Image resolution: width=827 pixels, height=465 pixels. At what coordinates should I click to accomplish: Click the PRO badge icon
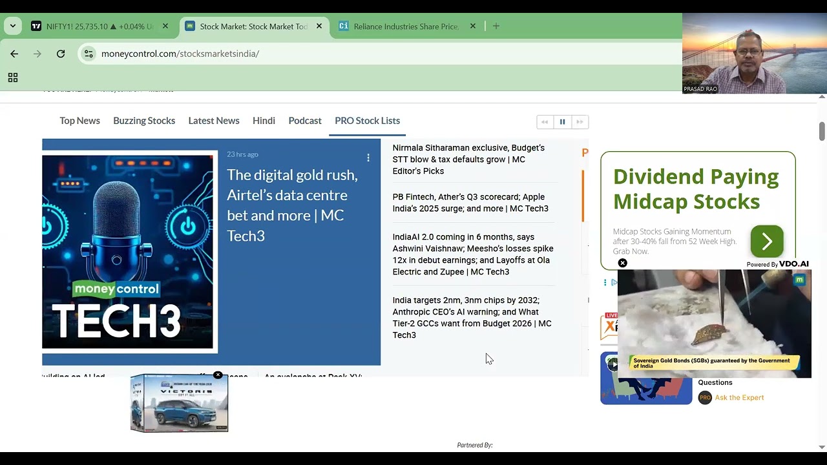pyautogui.click(x=705, y=398)
